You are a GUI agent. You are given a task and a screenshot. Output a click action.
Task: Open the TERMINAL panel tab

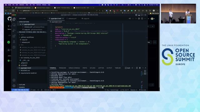point(53,68)
